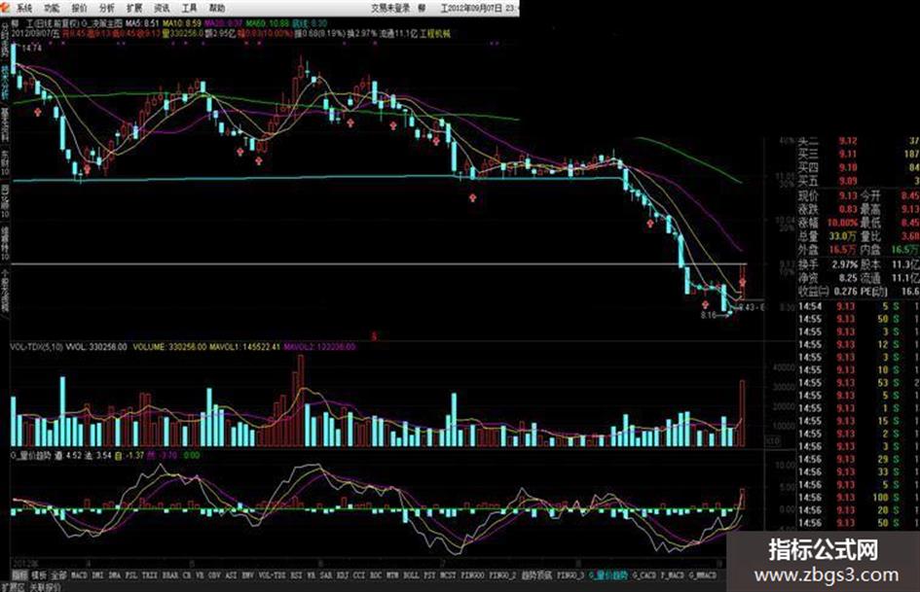Open the 资讯 menu
This screenshot has height=592, width=920.
[162, 8]
